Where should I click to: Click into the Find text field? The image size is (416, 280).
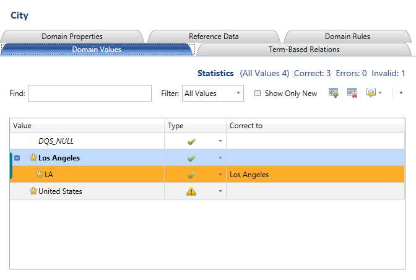[x=90, y=94]
